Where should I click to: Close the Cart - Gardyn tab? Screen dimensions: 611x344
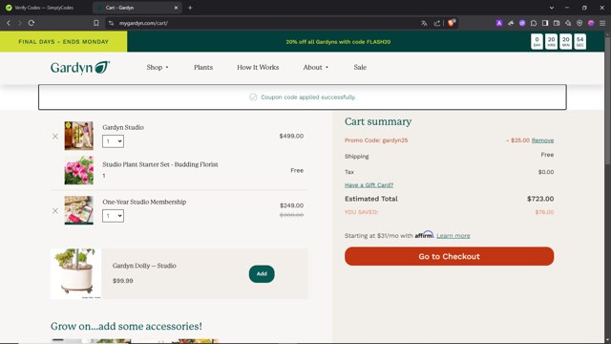pos(176,8)
